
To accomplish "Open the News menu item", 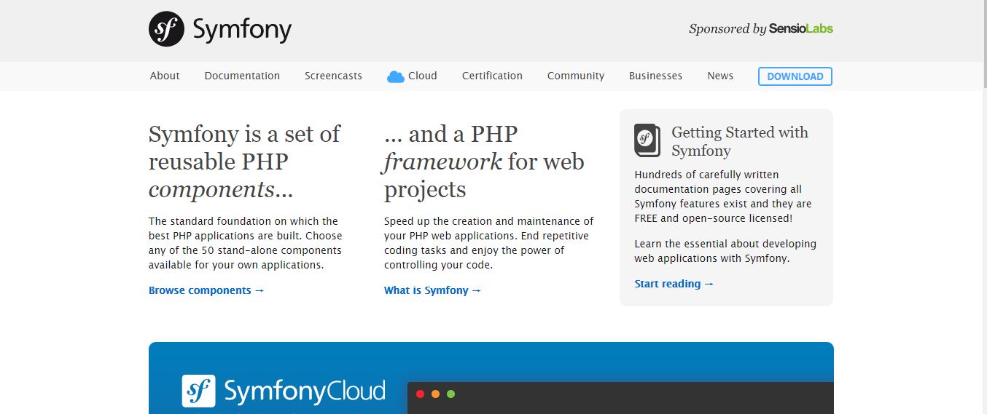I will (x=720, y=76).
